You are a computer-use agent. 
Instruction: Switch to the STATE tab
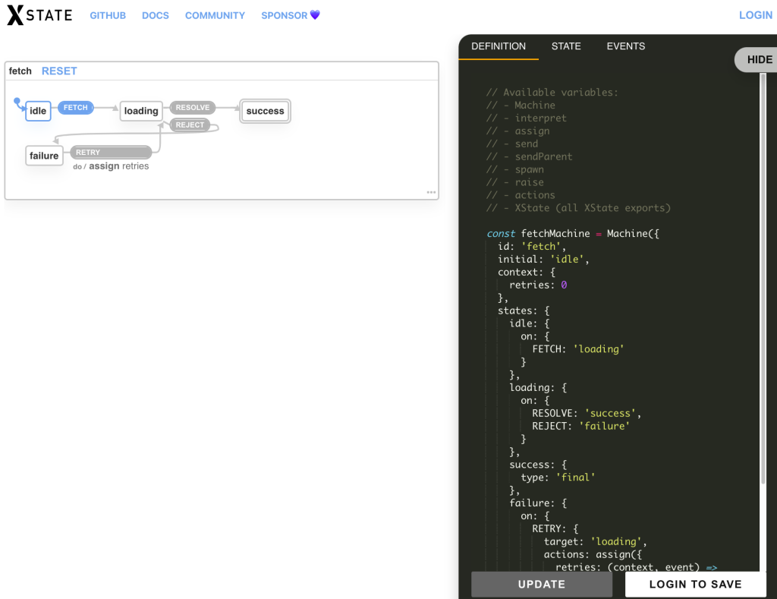(x=566, y=46)
